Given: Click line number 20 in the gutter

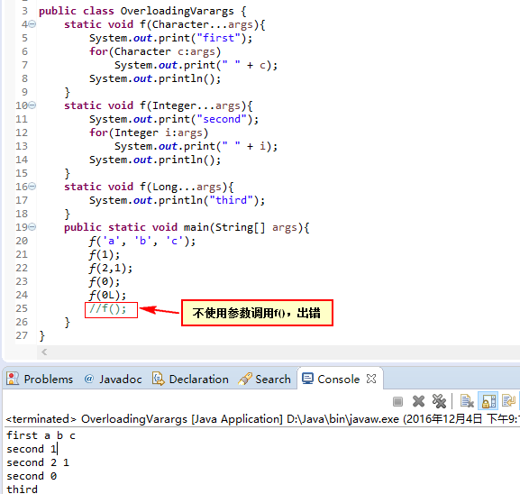Looking at the screenshot, I should click(x=22, y=241).
